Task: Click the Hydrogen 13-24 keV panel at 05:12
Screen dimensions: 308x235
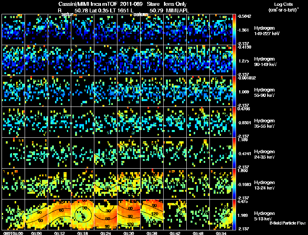Action: [x=60, y=184]
